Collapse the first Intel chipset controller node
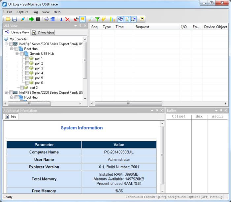The width and height of the screenshot is (231, 202). [x=6, y=44]
